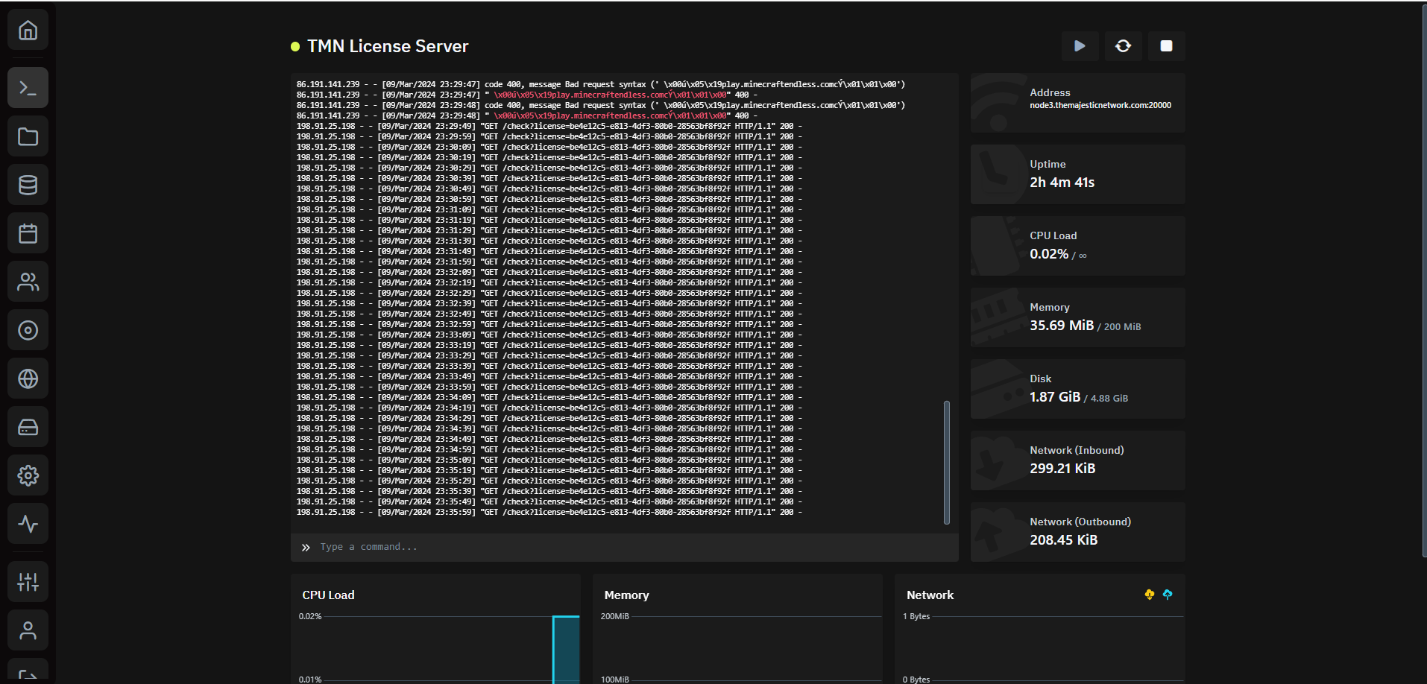Click the yellow inbound network legend icon

(1150, 595)
